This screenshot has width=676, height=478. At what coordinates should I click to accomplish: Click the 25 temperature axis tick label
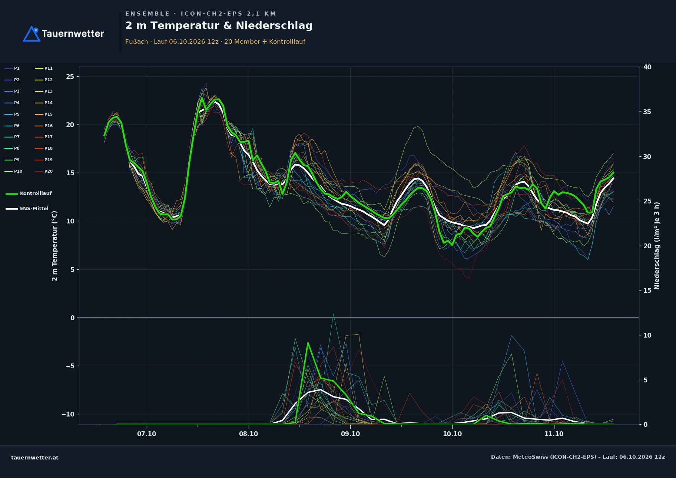[x=70, y=77]
